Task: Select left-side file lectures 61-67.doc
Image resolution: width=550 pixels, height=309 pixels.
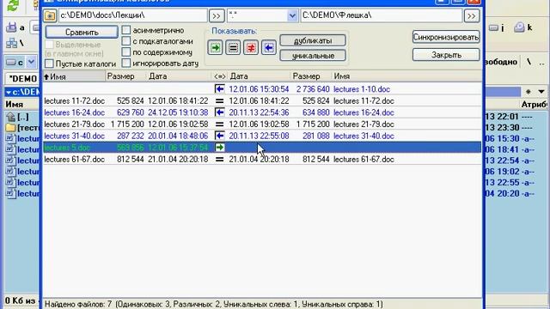Action: (x=75, y=160)
